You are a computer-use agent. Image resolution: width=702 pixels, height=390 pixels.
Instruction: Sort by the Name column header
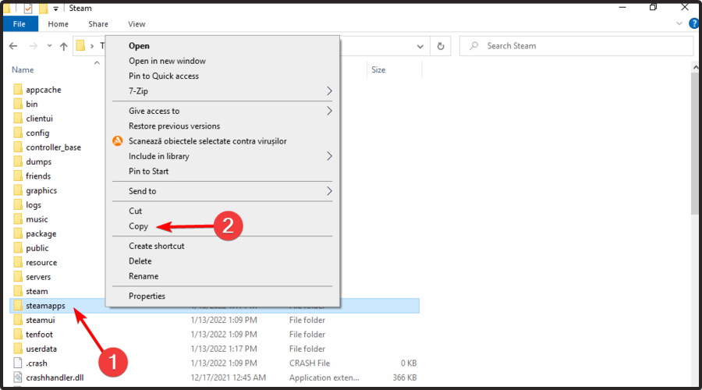23,70
